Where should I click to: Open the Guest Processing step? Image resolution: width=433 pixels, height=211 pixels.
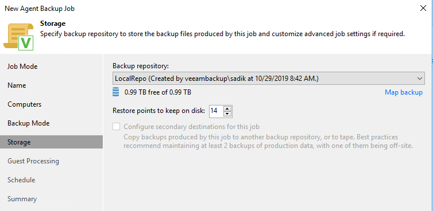[x=33, y=161]
